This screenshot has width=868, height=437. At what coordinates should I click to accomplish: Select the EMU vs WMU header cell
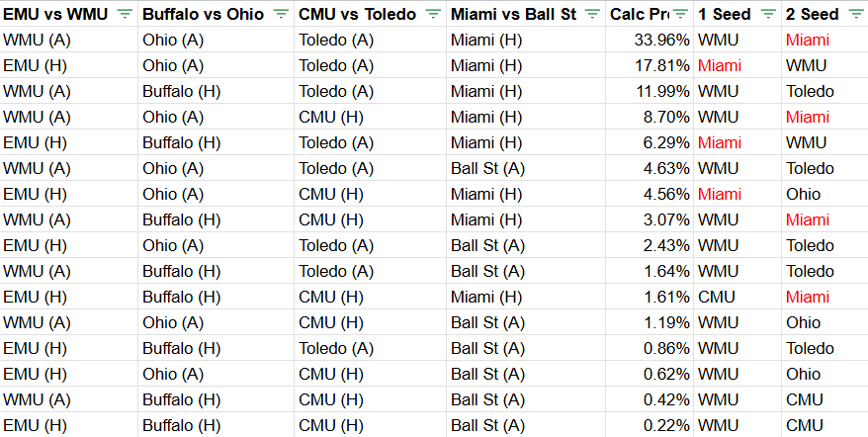(x=57, y=14)
